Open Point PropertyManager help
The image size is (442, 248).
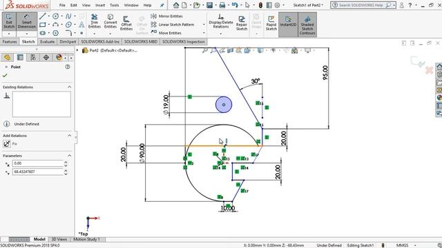68,67
